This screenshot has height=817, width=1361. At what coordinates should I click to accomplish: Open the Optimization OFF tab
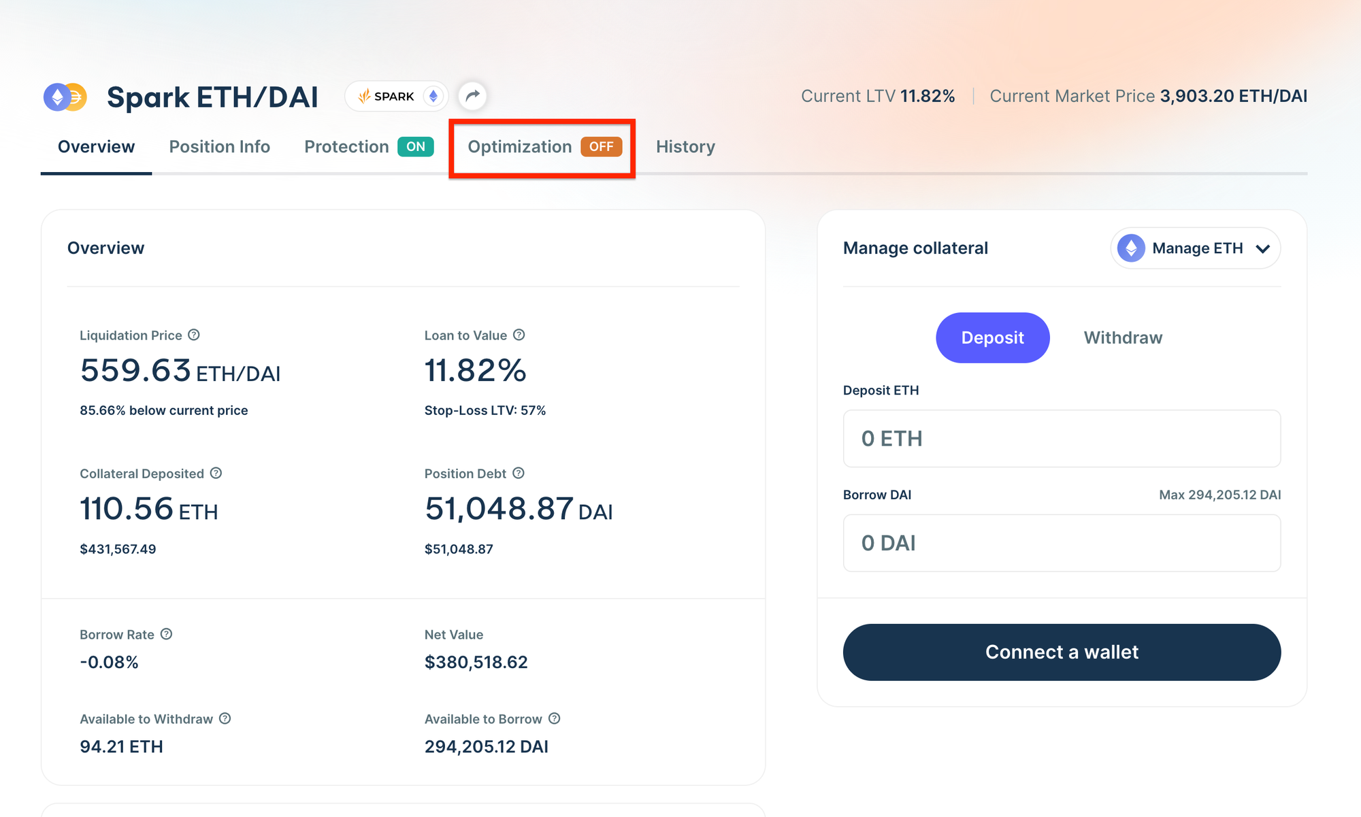pos(543,147)
